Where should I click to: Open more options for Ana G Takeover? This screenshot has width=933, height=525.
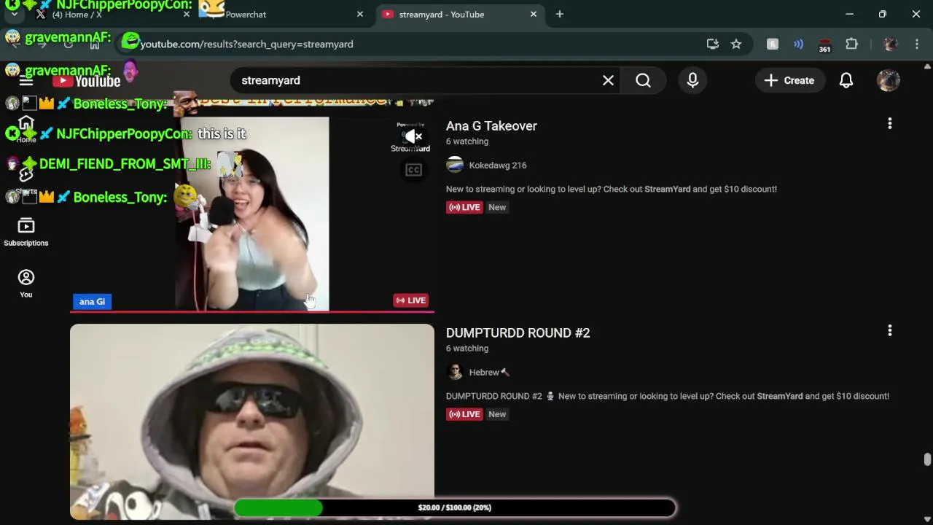[x=890, y=124]
